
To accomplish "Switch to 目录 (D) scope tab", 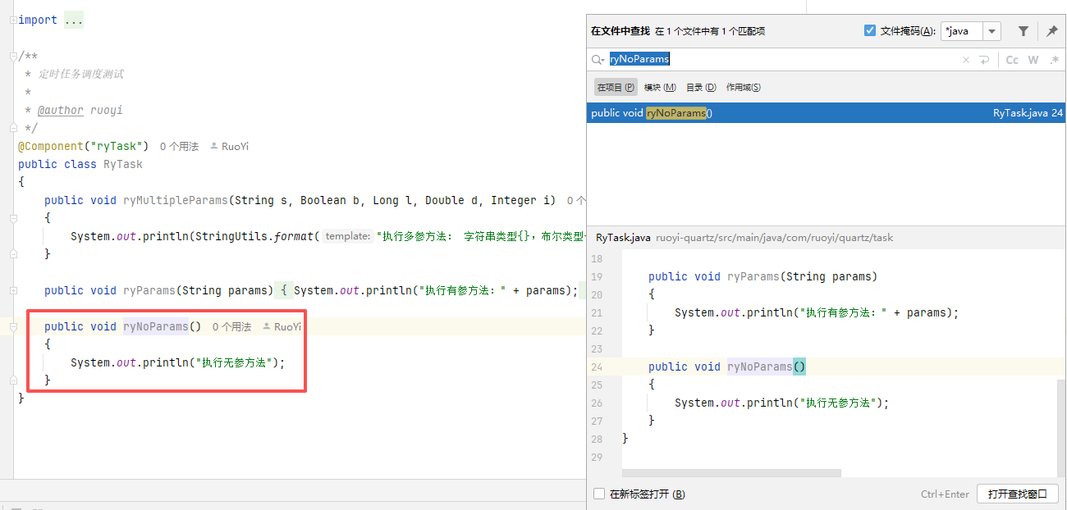I will pyautogui.click(x=701, y=88).
